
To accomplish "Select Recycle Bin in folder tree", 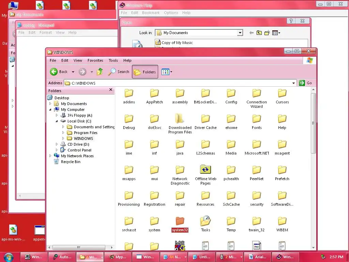I will 71,162.
